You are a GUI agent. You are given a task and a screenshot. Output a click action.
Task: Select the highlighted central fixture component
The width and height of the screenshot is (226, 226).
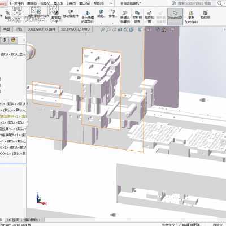101,89
